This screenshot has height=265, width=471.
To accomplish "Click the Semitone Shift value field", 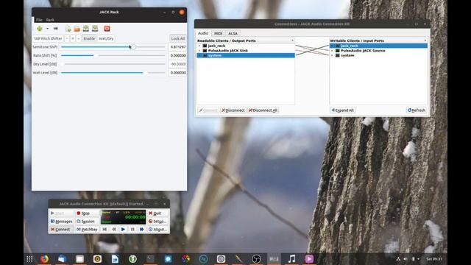I will (x=177, y=47).
